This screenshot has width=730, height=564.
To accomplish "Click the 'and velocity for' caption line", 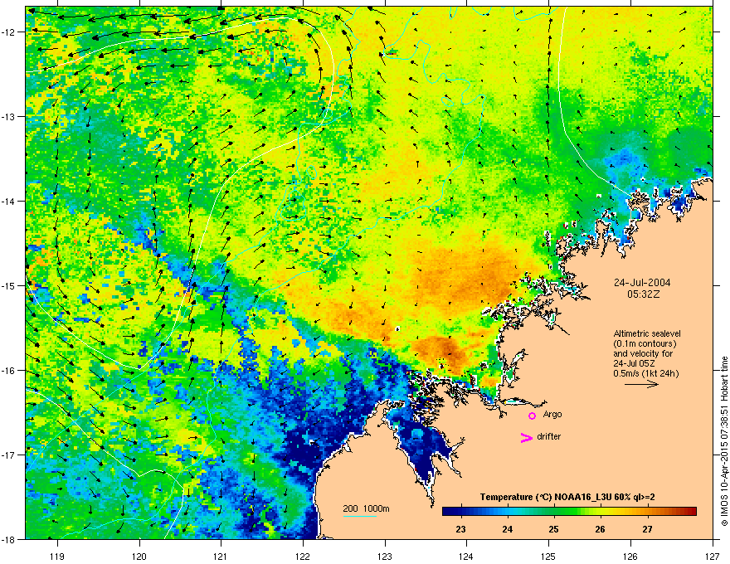I will (x=643, y=353).
